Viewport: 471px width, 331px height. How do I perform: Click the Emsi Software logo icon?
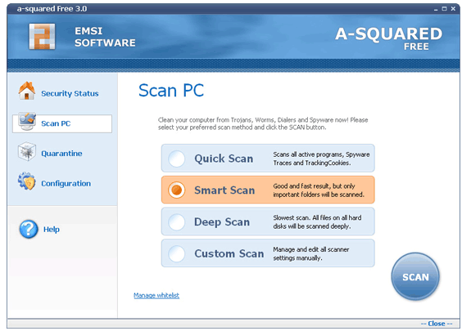point(42,36)
